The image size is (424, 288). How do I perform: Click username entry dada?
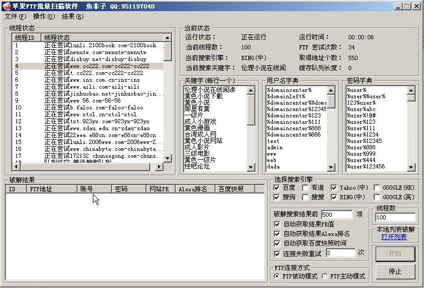(273, 166)
